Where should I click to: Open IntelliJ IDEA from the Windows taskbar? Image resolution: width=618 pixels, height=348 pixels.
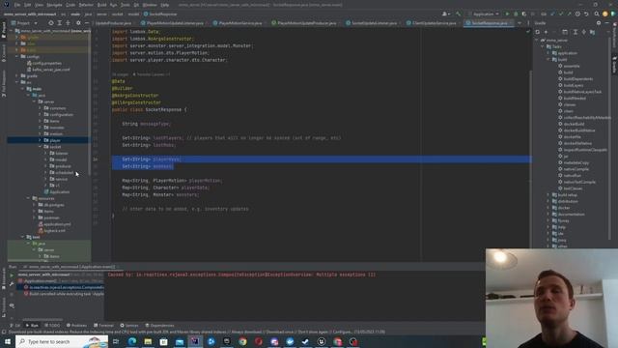point(195,341)
